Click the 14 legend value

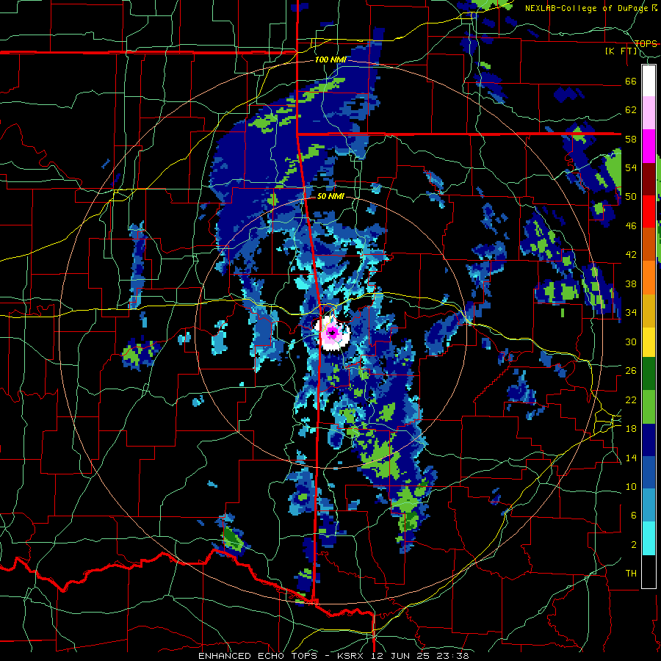point(631,458)
